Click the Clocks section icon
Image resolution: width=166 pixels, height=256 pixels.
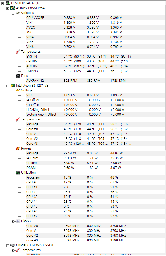(18, 221)
